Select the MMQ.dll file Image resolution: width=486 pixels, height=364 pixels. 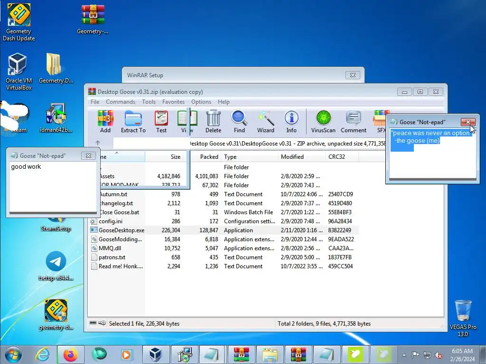pyautogui.click(x=224, y=248)
